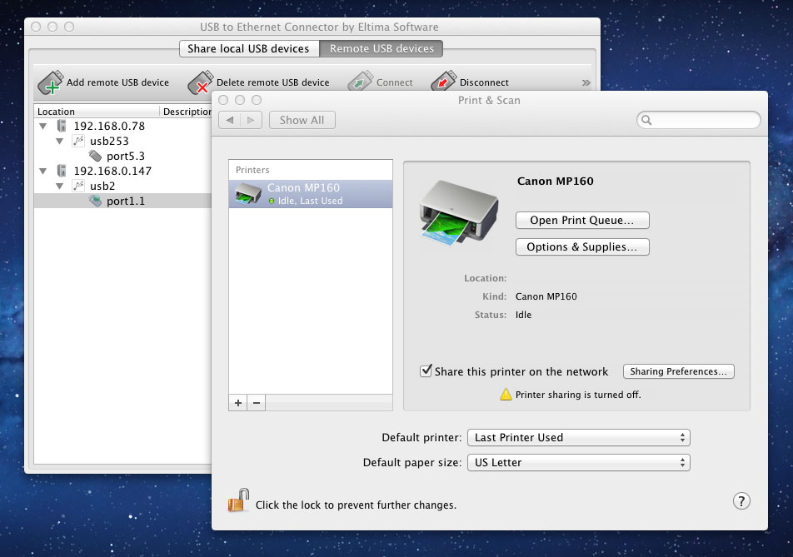Image resolution: width=793 pixels, height=557 pixels.
Task: Select the 192.168.0.78 server icon
Action: tap(62, 126)
